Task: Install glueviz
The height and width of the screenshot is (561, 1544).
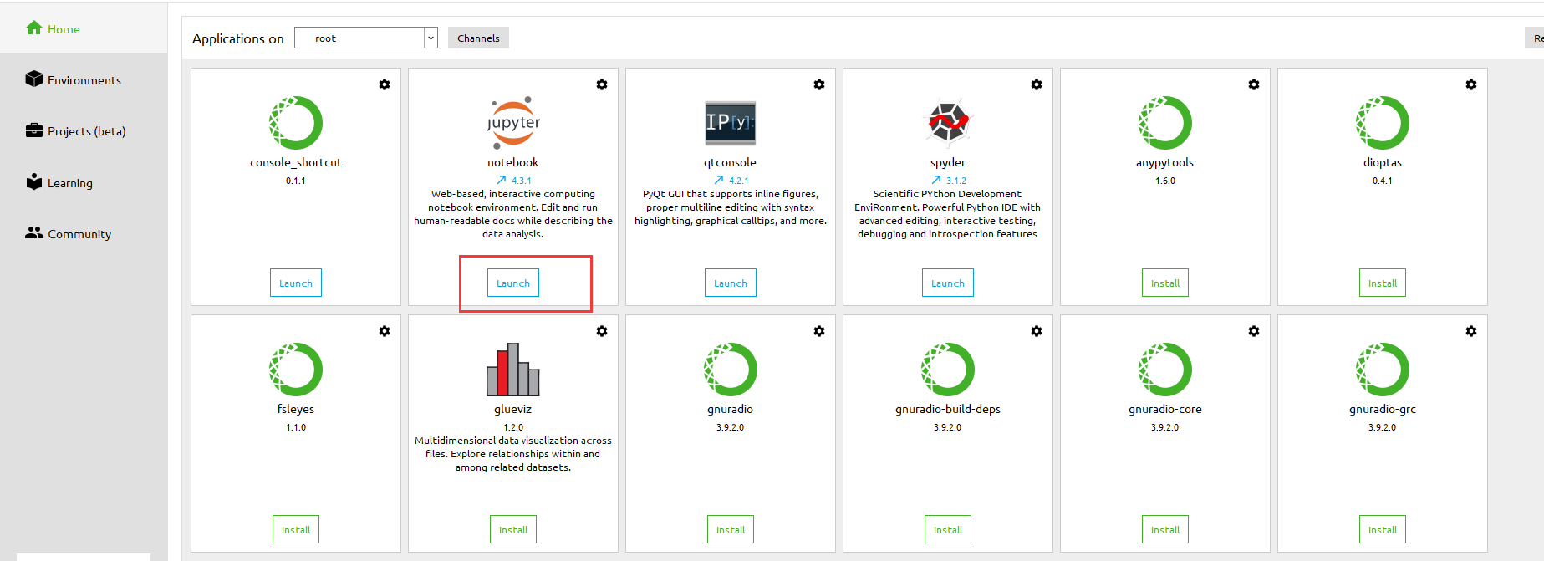Action: 513,529
